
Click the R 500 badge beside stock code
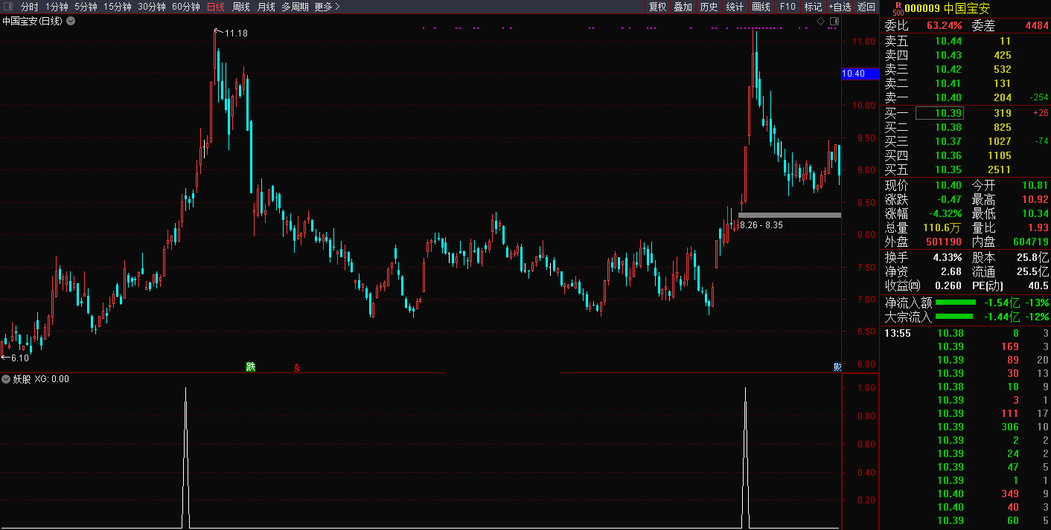[x=897, y=8]
